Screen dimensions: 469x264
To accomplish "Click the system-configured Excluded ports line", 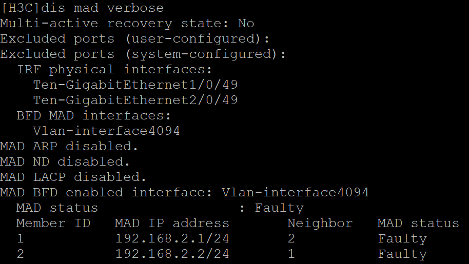I will (143, 54).
